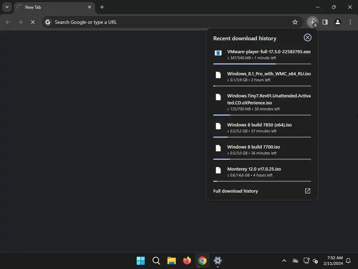
Task: Click the open-in-new-tab icon beside Full download history
Action: (308, 191)
